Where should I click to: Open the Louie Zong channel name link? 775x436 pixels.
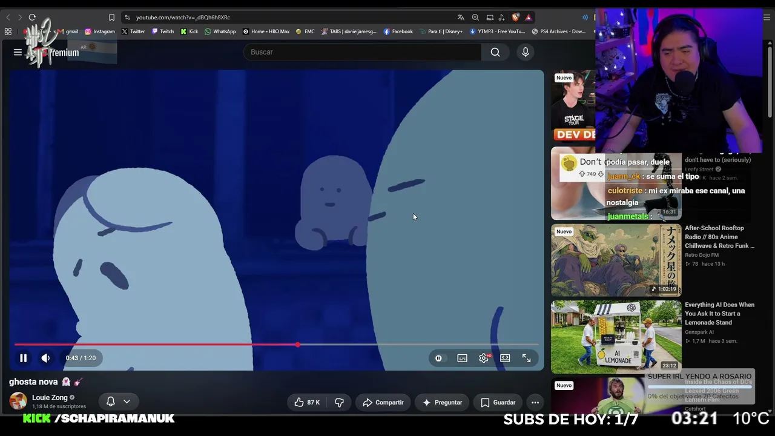50,398
